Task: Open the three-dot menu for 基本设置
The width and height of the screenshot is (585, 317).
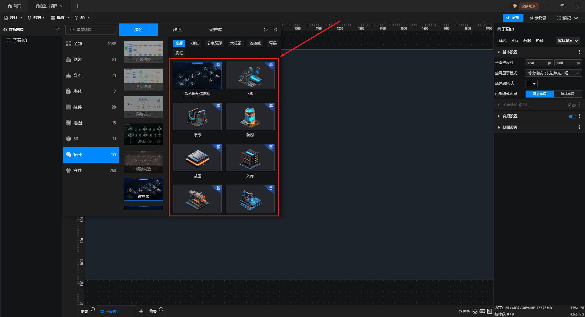Action: tap(579, 52)
